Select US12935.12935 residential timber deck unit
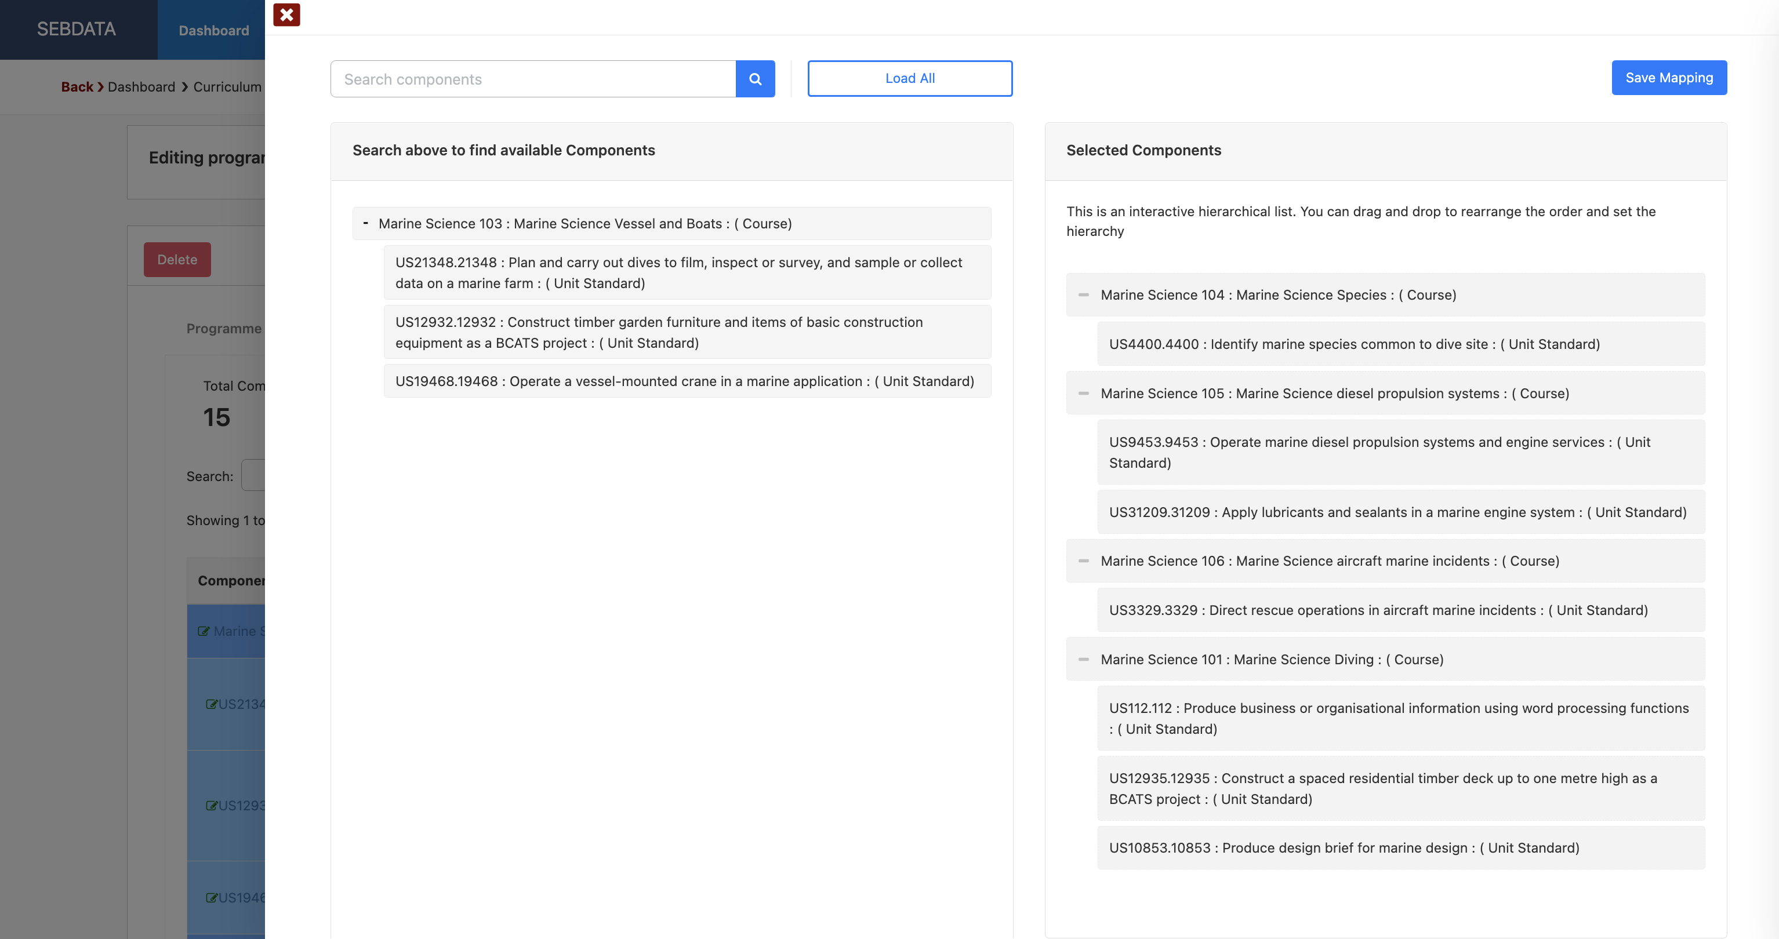 pos(1400,788)
